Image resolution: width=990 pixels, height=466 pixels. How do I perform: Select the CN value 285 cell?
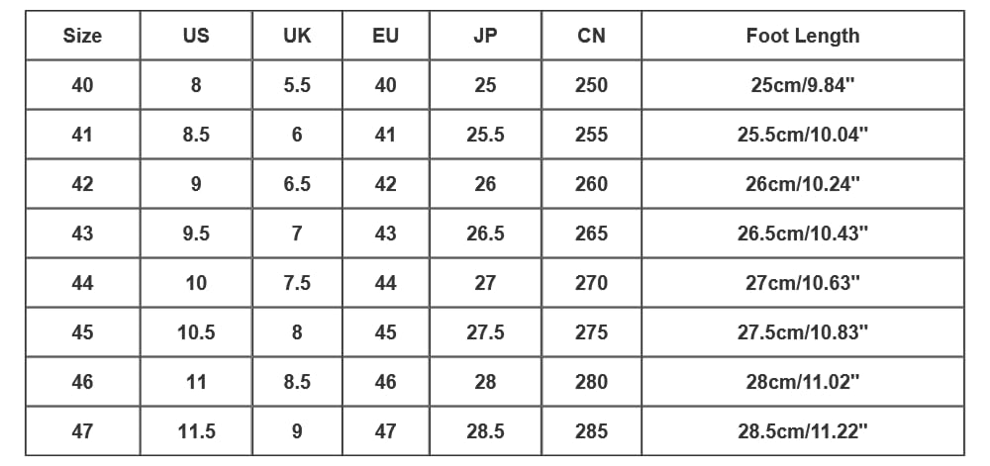pos(591,431)
